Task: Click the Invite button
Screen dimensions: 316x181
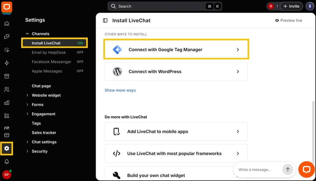Action: pyautogui.click(x=291, y=6)
